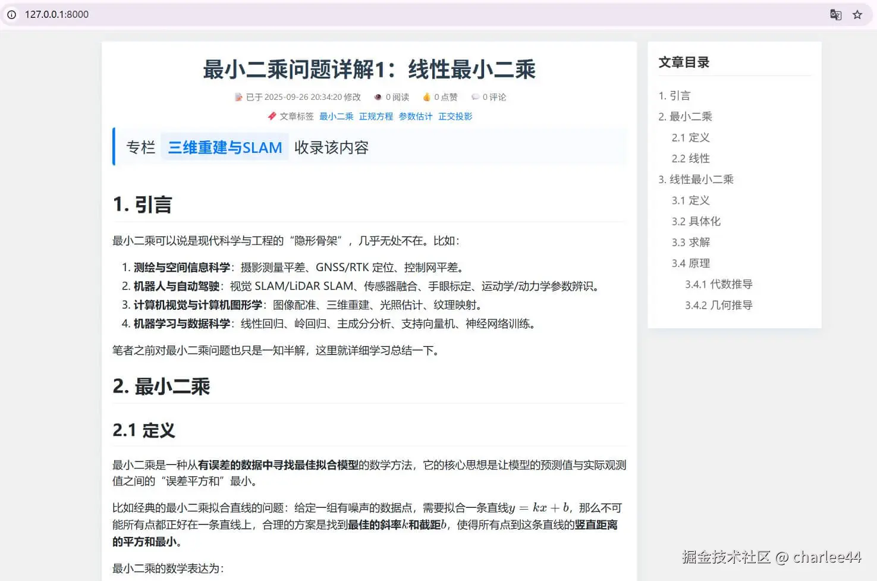Open the 三维重建与SLAM column link
This screenshot has width=877, height=581.
pyautogui.click(x=225, y=147)
